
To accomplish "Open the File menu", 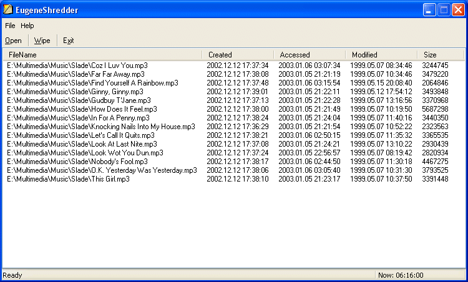I will [10, 26].
